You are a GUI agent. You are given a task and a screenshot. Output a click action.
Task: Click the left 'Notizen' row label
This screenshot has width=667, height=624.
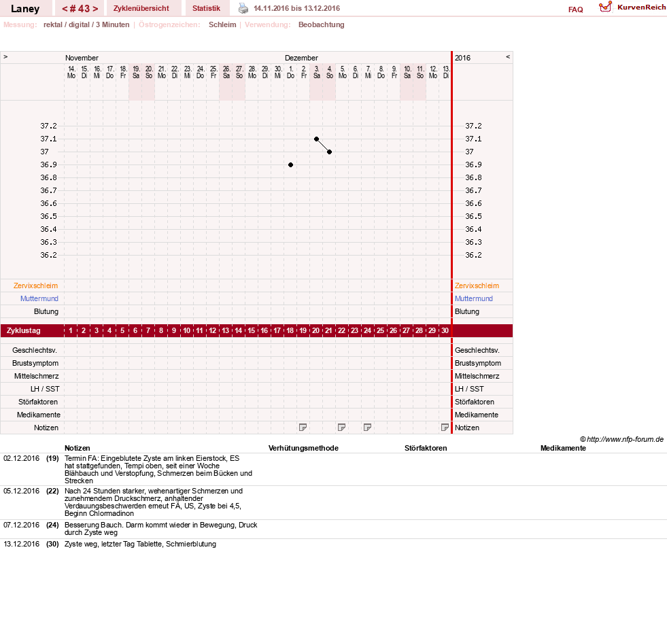[x=46, y=428]
